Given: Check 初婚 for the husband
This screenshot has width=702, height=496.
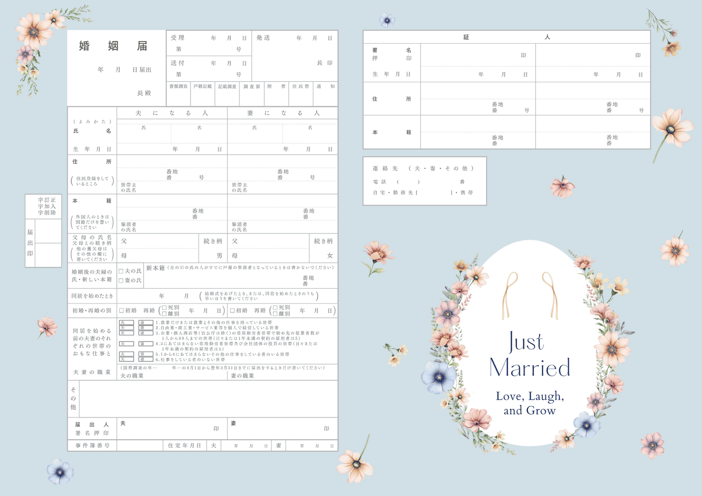Looking at the screenshot, I should click(x=121, y=310).
